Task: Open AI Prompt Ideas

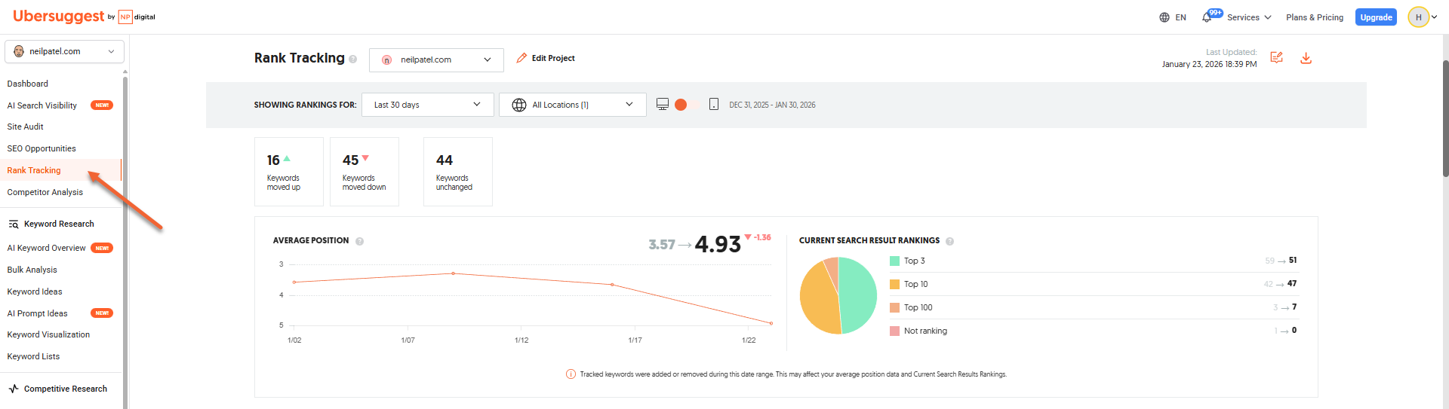Action: (x=38, y=313)
